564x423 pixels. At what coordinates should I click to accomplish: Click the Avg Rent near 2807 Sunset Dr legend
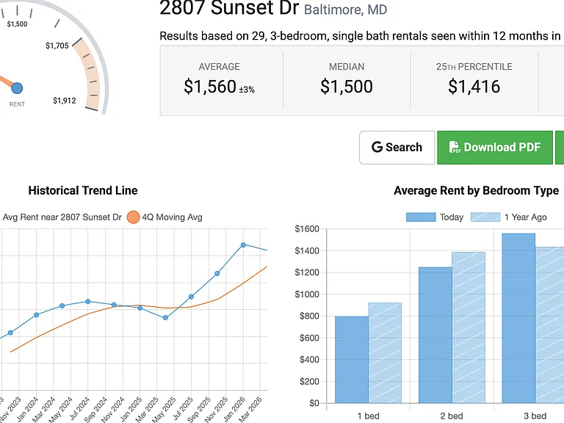point(62,217)
